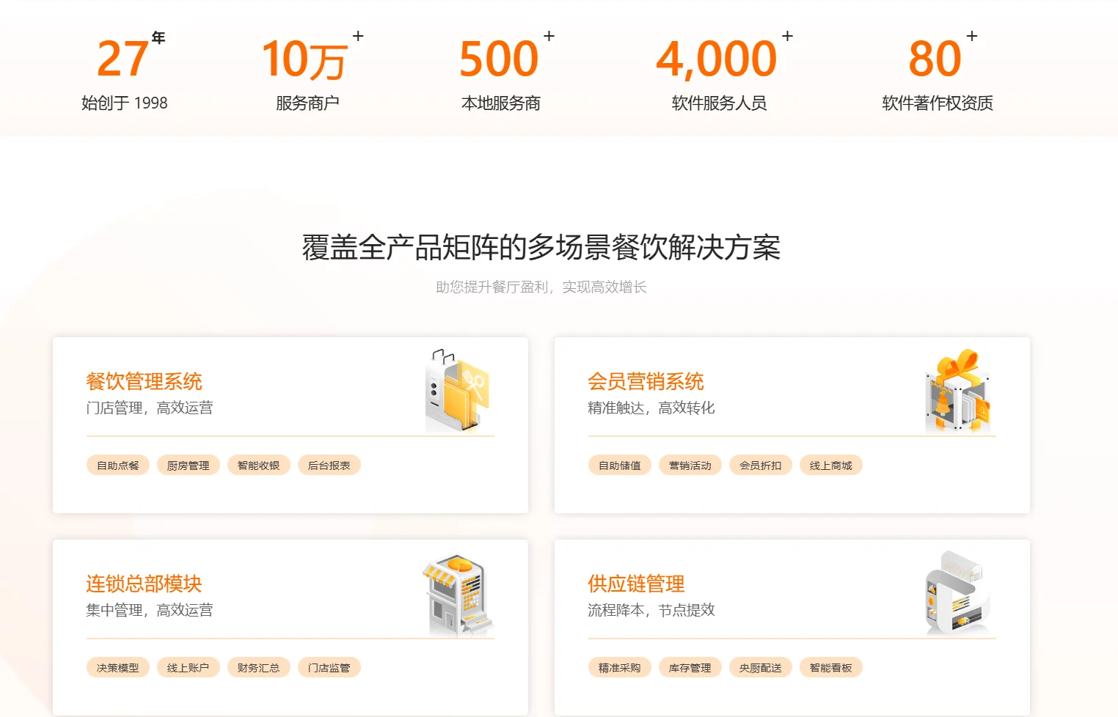Click the 精准触达，高效转化 description

click(x=651, y=408)
